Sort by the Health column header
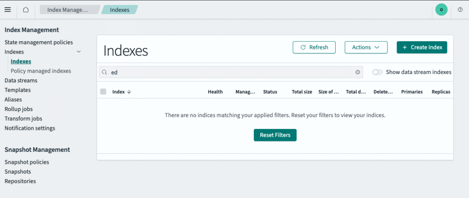 [215, 92]
